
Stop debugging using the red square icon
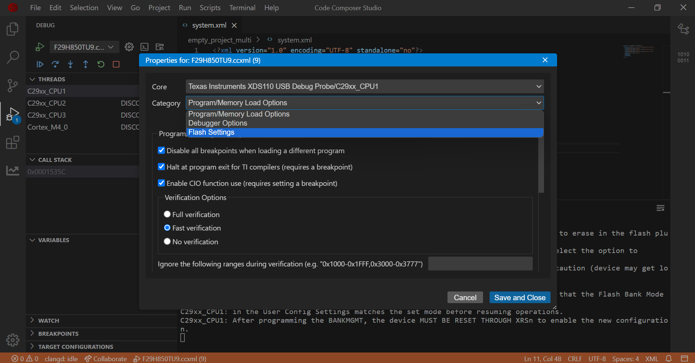(x=116, y=64)
